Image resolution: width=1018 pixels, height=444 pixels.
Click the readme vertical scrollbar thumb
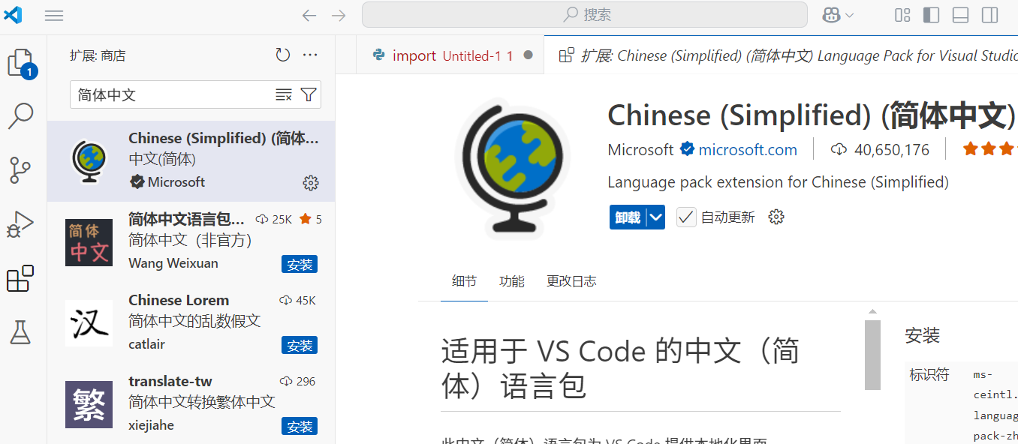click(872, 355)
